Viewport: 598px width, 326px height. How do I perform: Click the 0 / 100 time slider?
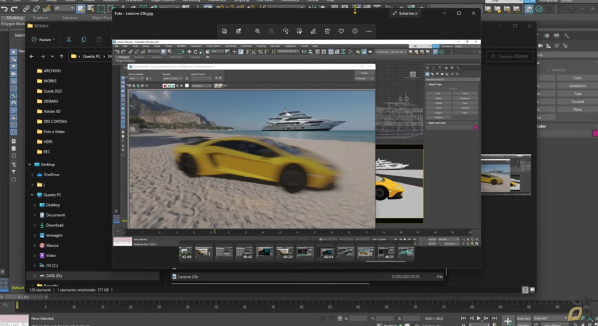point(24,297)
